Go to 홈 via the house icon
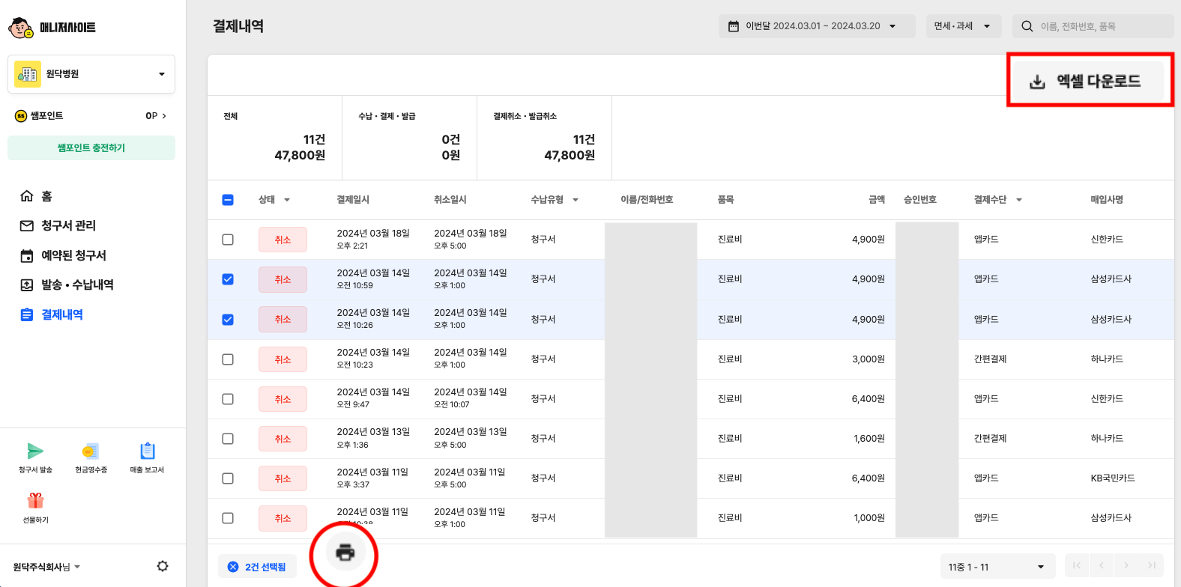The image size is (1181, 587). point(27,196)
